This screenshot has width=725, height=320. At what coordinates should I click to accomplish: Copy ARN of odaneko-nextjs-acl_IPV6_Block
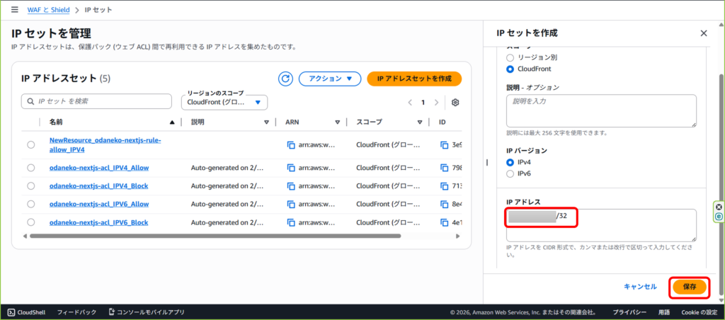tap(290, 222)
